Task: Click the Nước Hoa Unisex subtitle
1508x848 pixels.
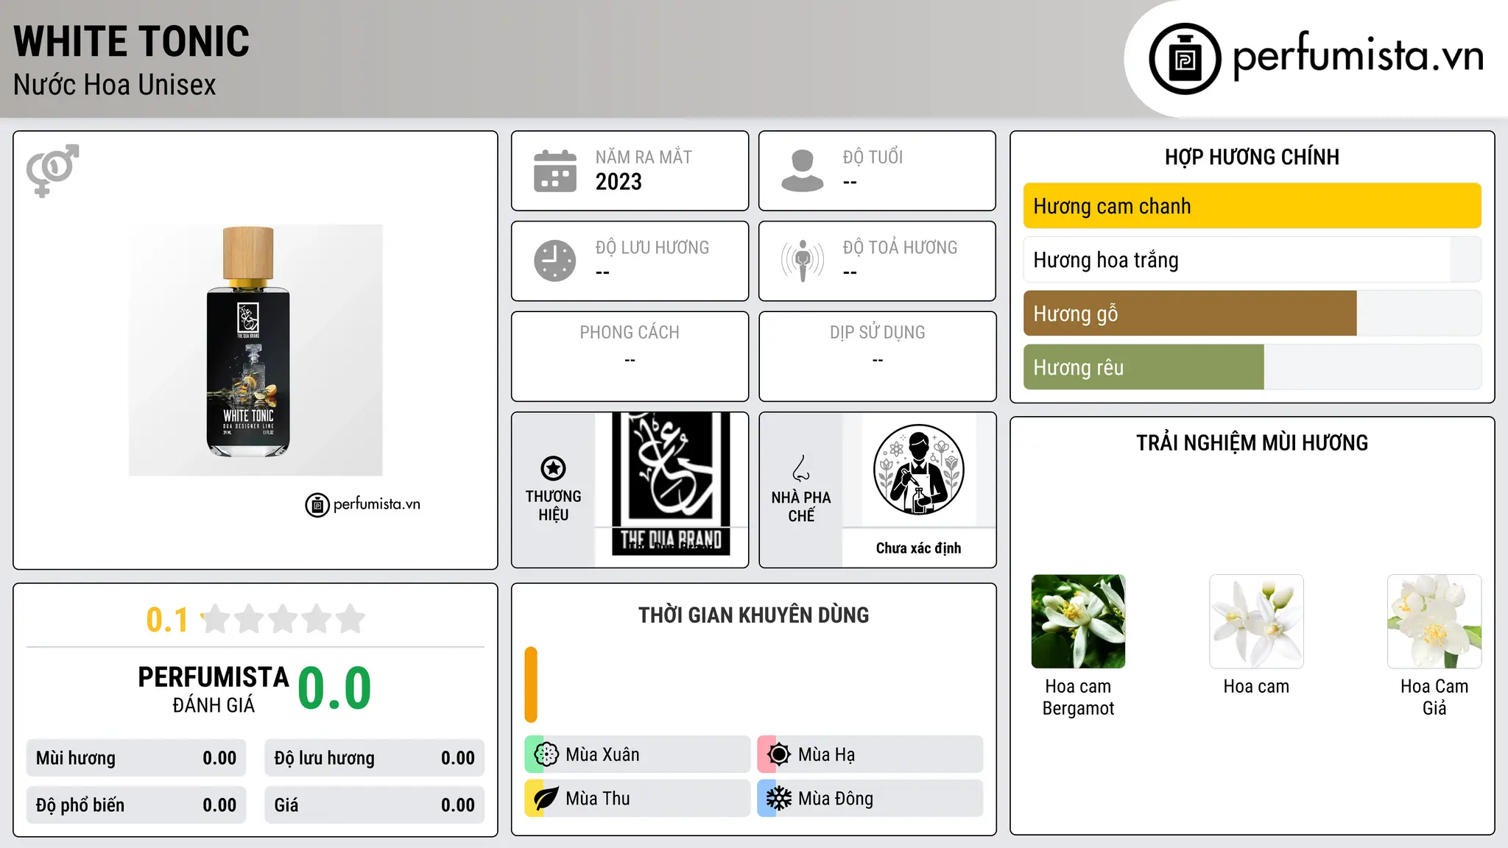Action: tap(115, 85)
